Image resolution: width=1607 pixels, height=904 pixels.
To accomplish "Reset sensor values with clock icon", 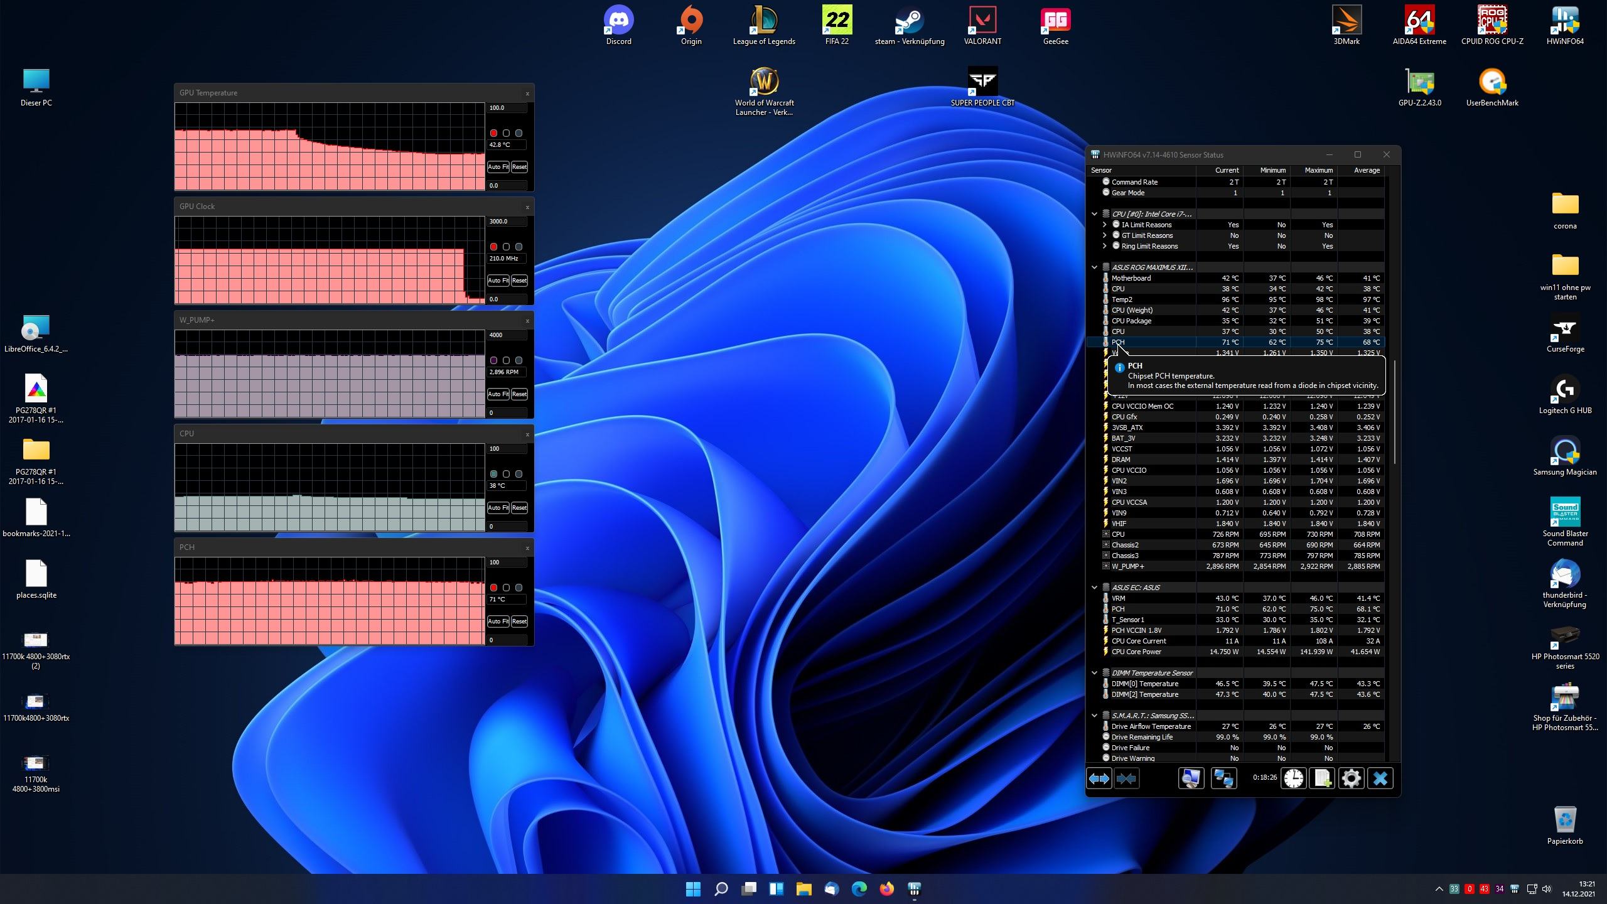I will click(x=1293, y=778).
